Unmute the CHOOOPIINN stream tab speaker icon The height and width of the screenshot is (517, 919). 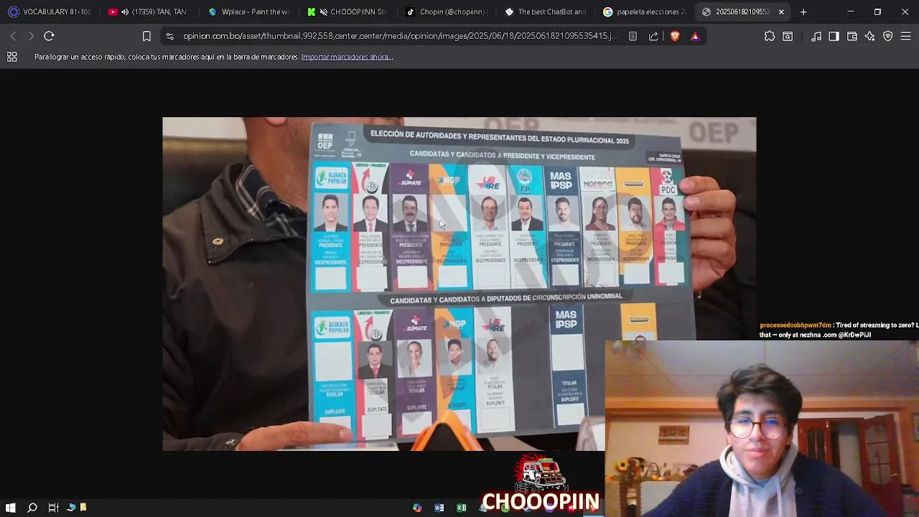coord(324,11)
